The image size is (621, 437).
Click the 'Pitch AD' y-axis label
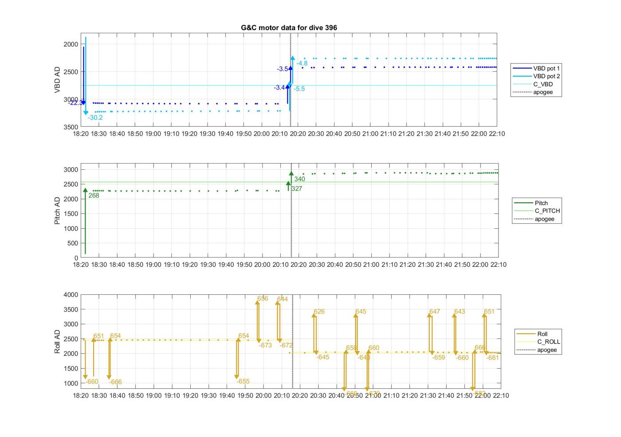click(57, 211)
